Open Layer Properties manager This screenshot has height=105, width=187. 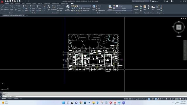[x=68, y=8]
